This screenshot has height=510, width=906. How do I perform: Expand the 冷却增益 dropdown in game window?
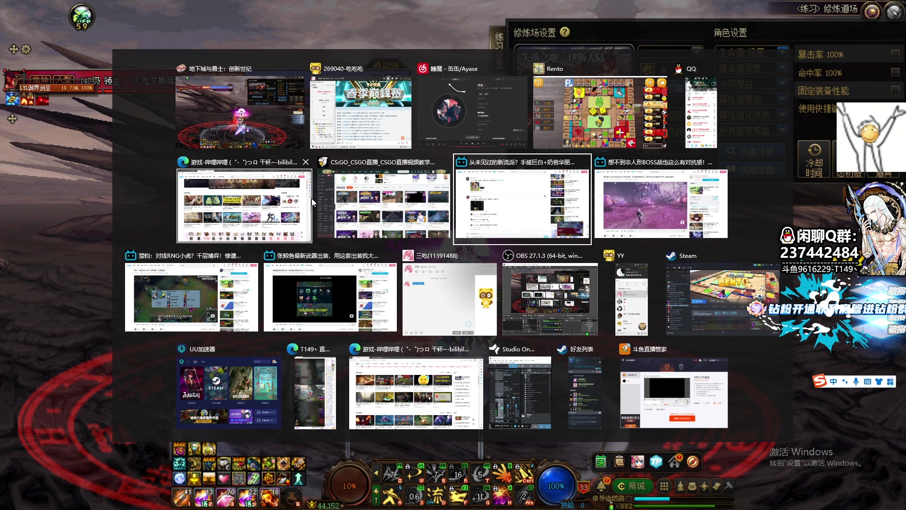(x=783, y=84)
